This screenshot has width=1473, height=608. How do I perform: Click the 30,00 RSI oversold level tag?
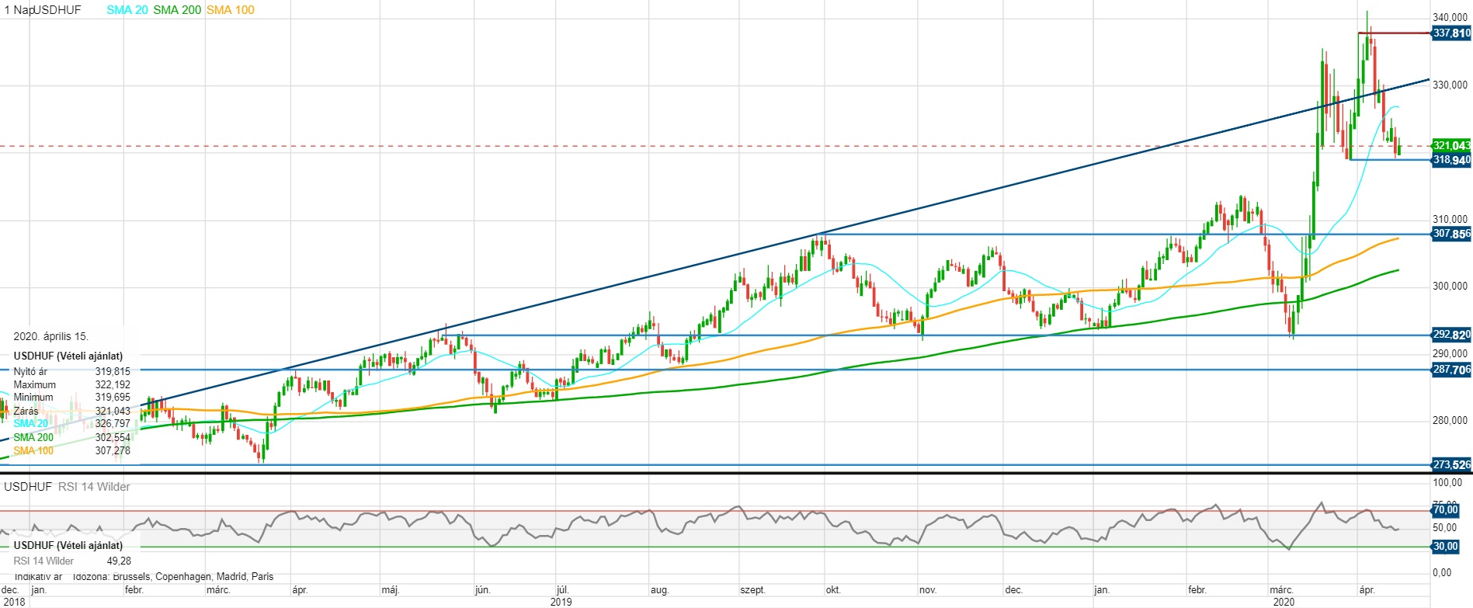(1446, 547)
